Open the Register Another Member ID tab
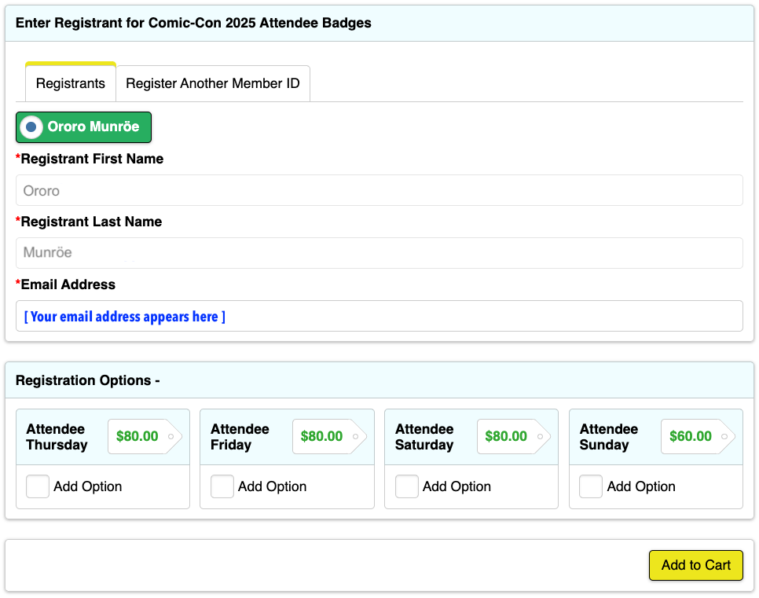Screen dimensions: 759x598 coord(213,83)
